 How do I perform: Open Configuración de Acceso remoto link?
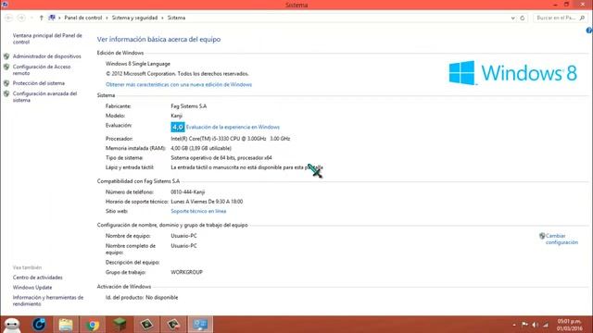tap(42, 70)
